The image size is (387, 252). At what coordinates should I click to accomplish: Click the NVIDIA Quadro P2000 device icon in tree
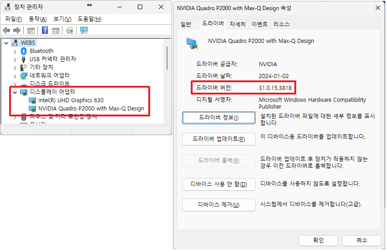tap(32, 109)
